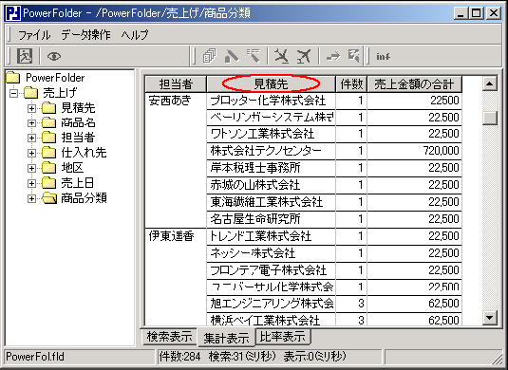Select the トレンド工業株式会社 cell
The width and height of the screenshot is (508, 370).
click(x=271, y=236)
